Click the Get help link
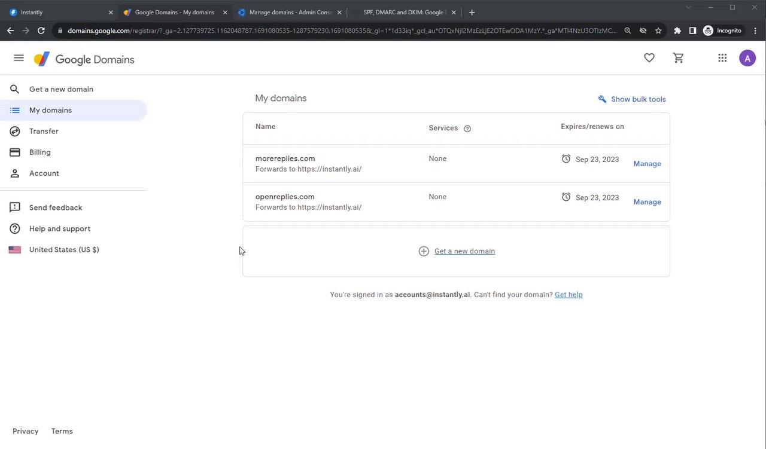 (x=569, y=295)
